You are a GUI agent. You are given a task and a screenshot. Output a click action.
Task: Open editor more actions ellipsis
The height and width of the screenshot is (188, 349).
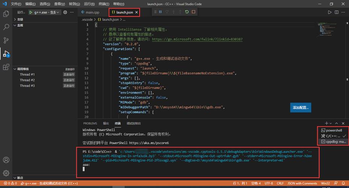[x=343, y=12]
